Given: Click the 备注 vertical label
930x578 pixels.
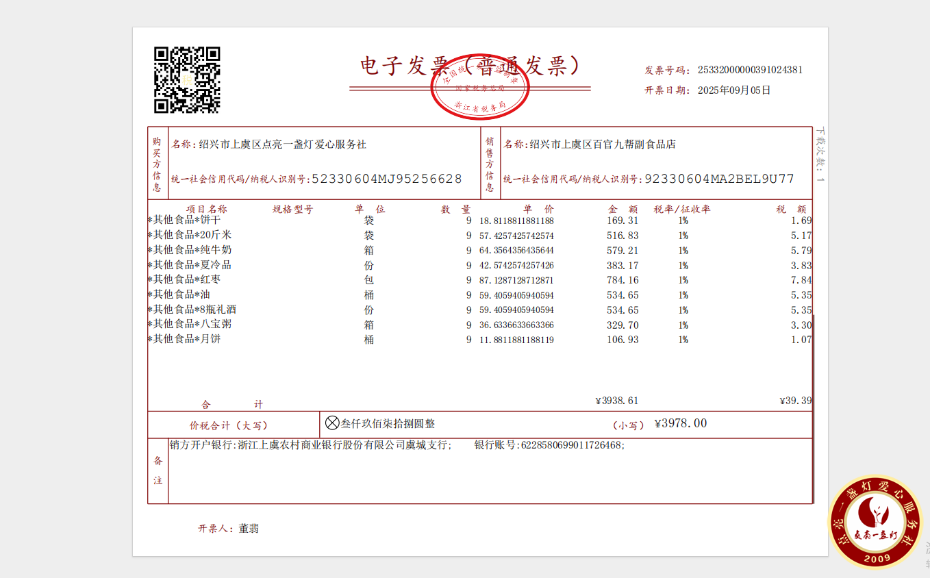Looking at the screenshot, I should tap(158, 470).
